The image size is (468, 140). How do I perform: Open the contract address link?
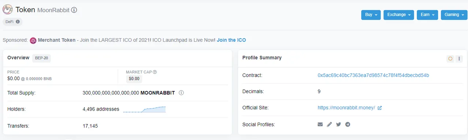tap(373, 75)
